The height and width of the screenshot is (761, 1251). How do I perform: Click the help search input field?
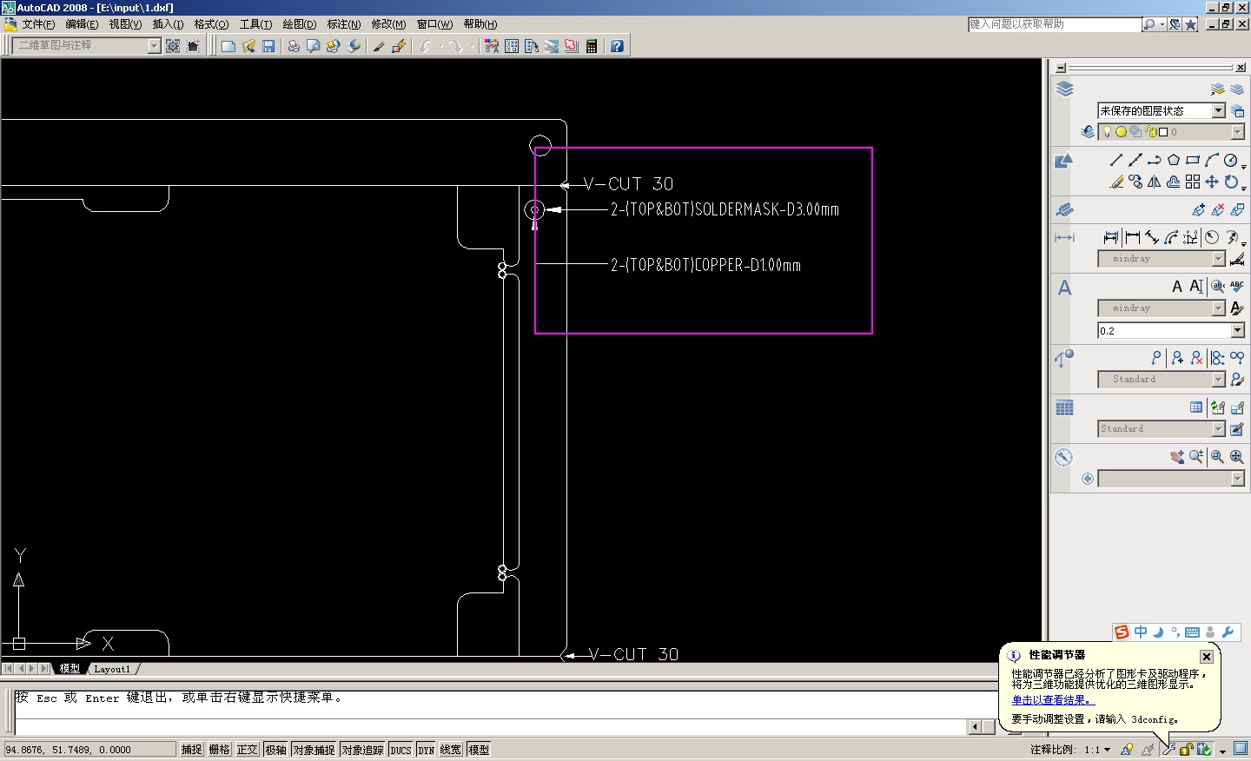tap(1055, 24)
